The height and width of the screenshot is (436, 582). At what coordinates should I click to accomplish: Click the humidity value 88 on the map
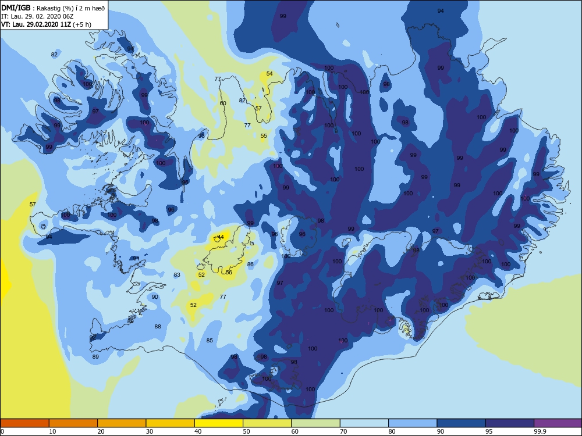click(158, 327)
